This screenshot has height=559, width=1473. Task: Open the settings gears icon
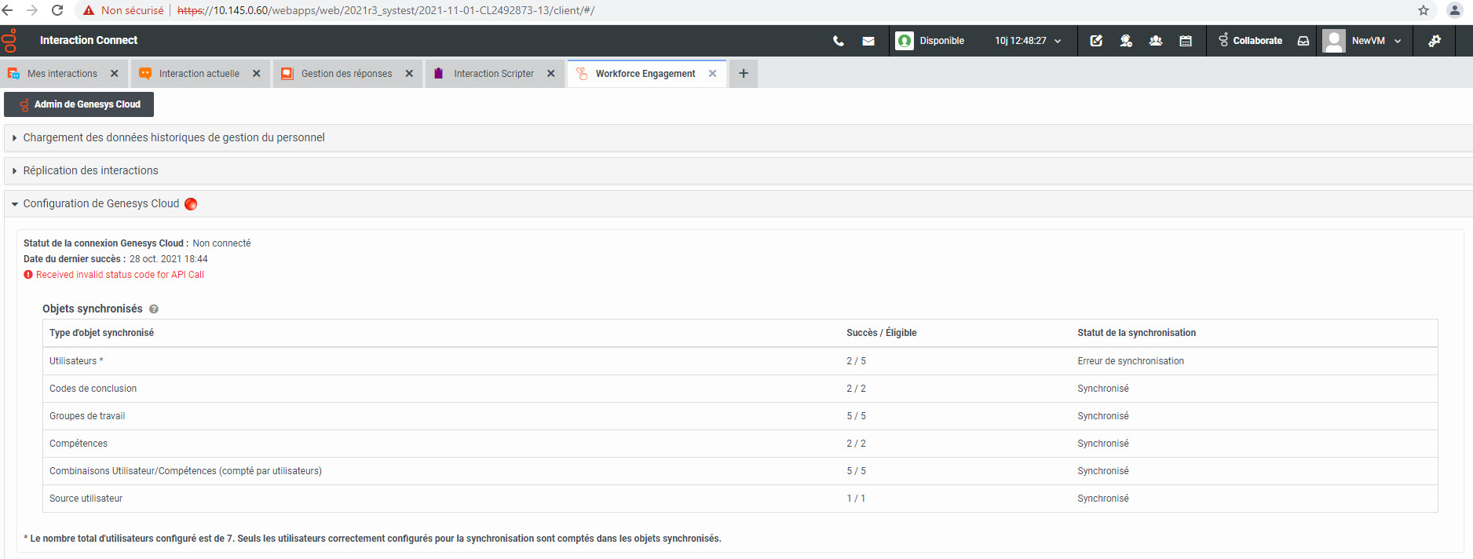pos(1435,41)
